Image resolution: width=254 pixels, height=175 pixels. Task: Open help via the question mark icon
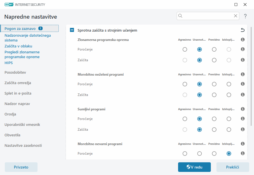245,16
